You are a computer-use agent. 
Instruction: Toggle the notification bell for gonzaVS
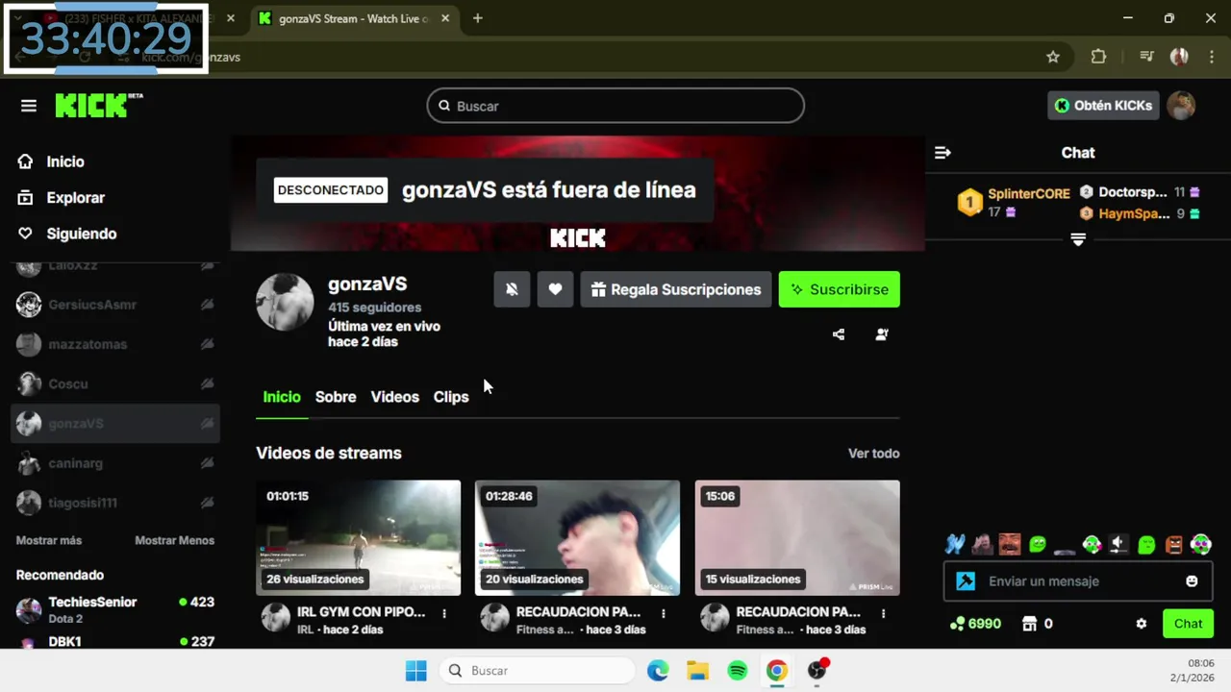tap(512, 289)
